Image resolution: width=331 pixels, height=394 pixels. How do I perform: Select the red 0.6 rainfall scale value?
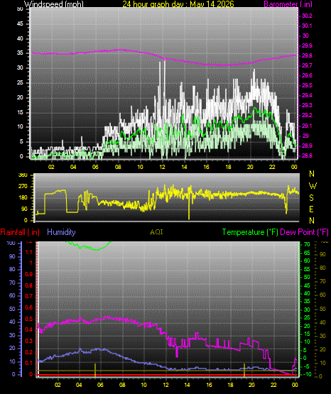coord(29,308)
